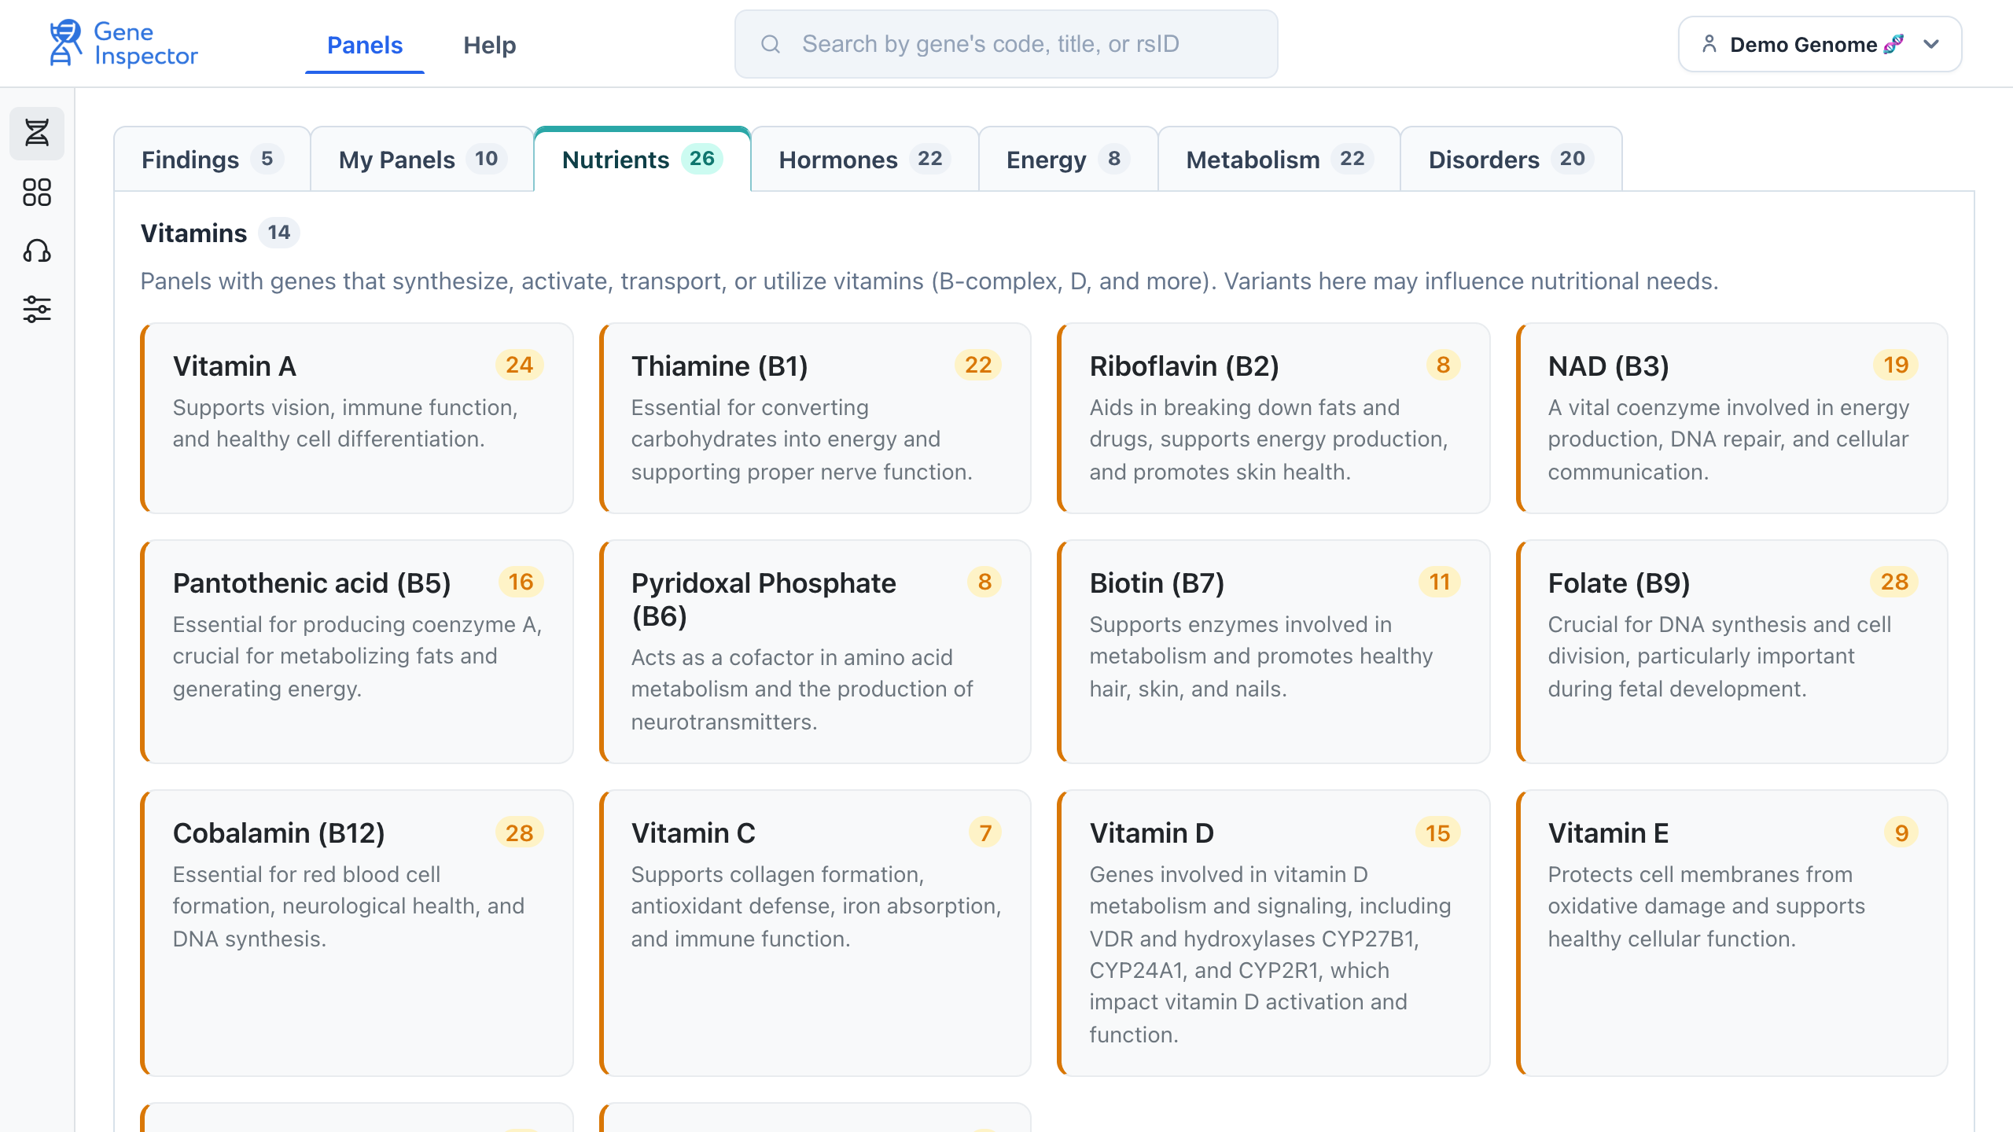Click the Vitamins count badge 14

(x=279, y=233)
